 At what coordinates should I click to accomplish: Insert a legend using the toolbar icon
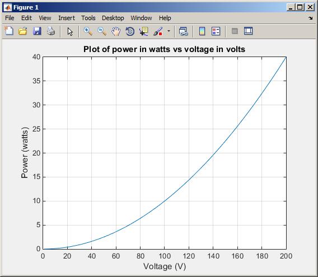coord(216,31)
